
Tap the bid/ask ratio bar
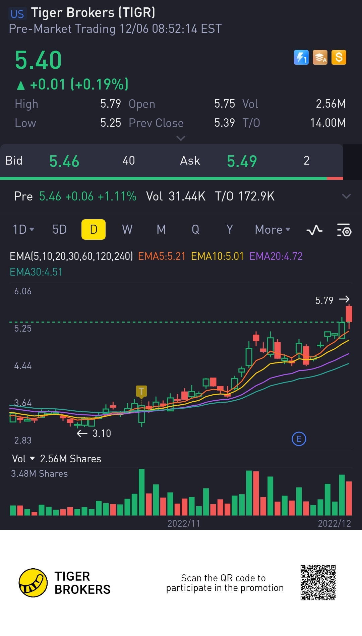pyautogui.click(x=172, y=178)
